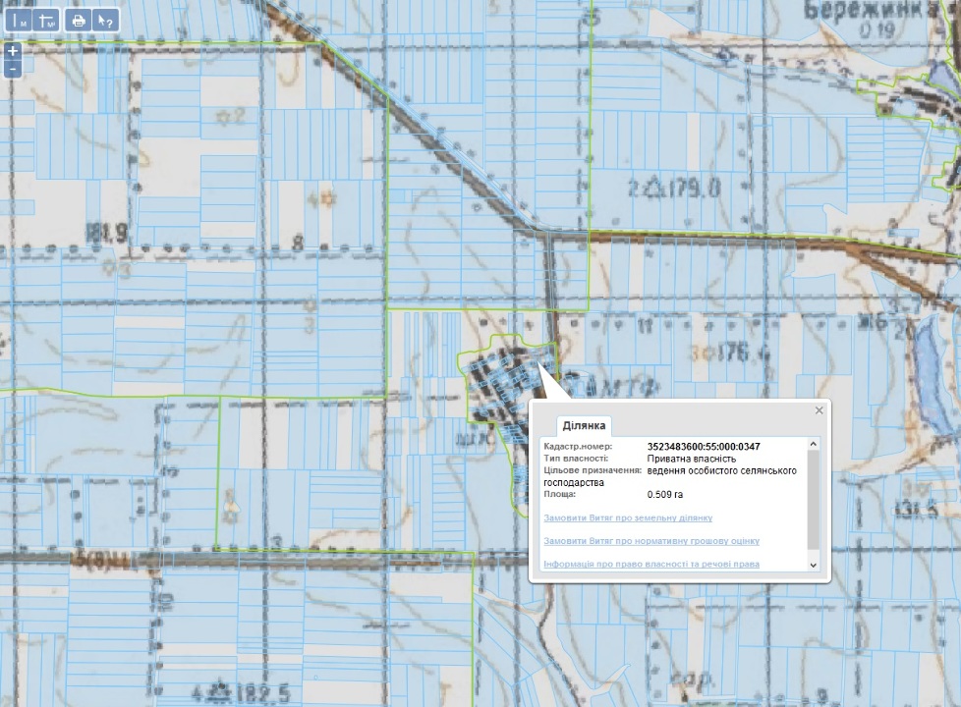The height and width of the screenshot is (707, 961).
Task: Open Замовити Витяг про нормативну грошову оцінку
Action: click(x=650, y=541)
